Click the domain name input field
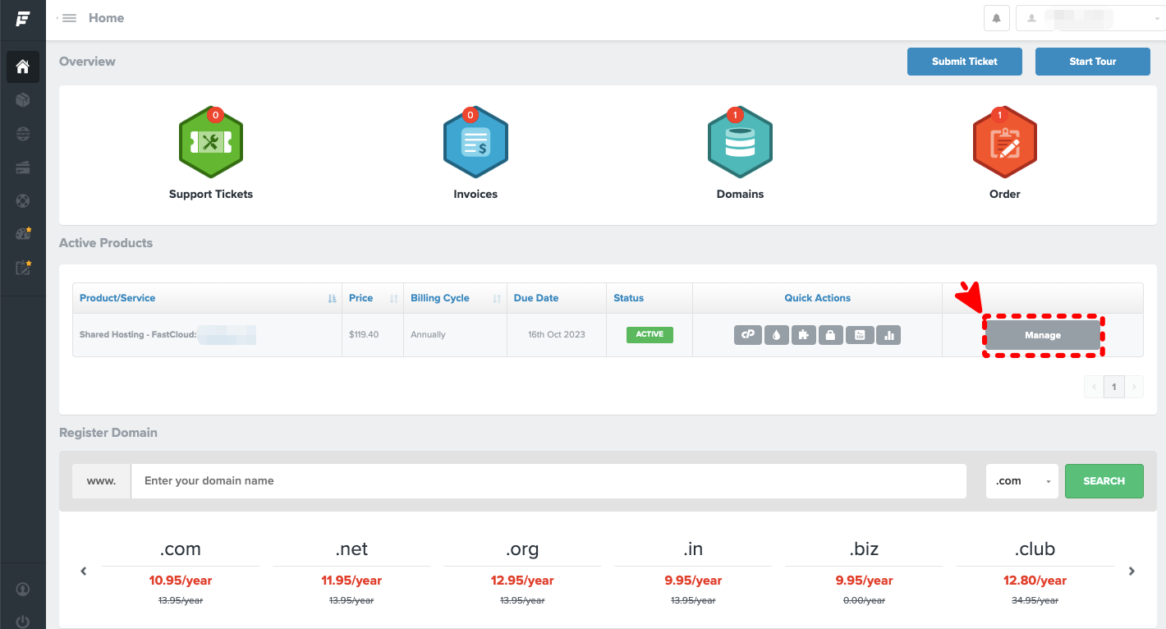Image resolution: width=1166 pixels, height=629 pixels. click(549, 481)
